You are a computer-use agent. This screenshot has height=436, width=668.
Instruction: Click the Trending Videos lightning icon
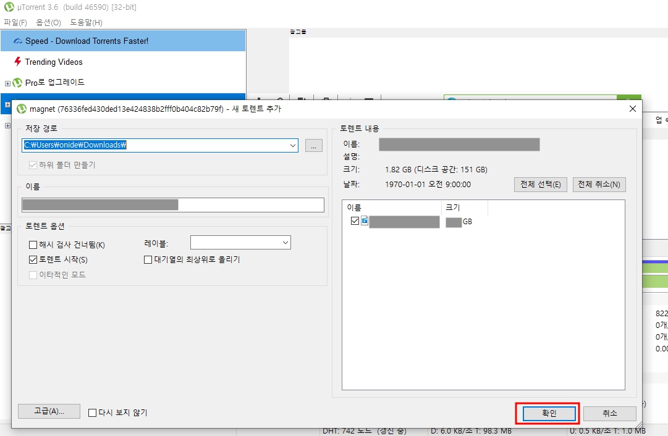pos(17,61)
